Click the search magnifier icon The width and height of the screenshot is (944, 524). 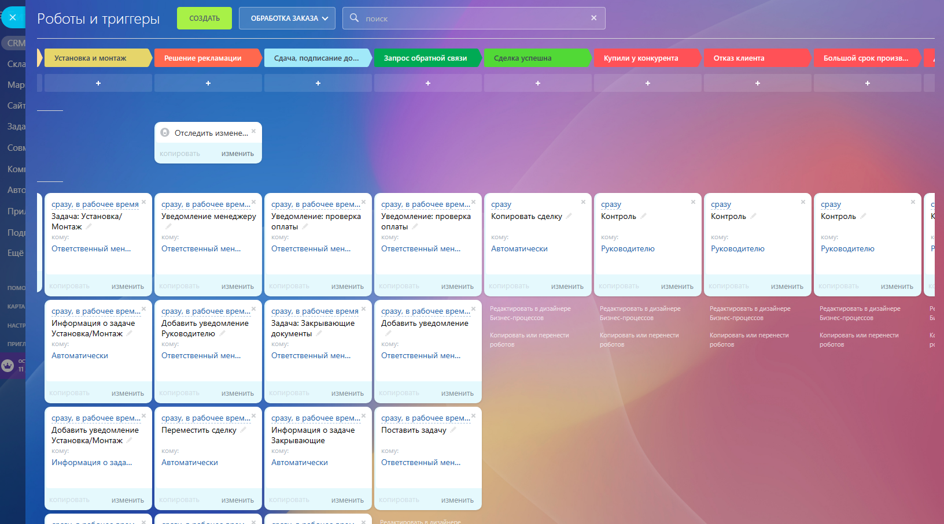[x=354, y=18]
